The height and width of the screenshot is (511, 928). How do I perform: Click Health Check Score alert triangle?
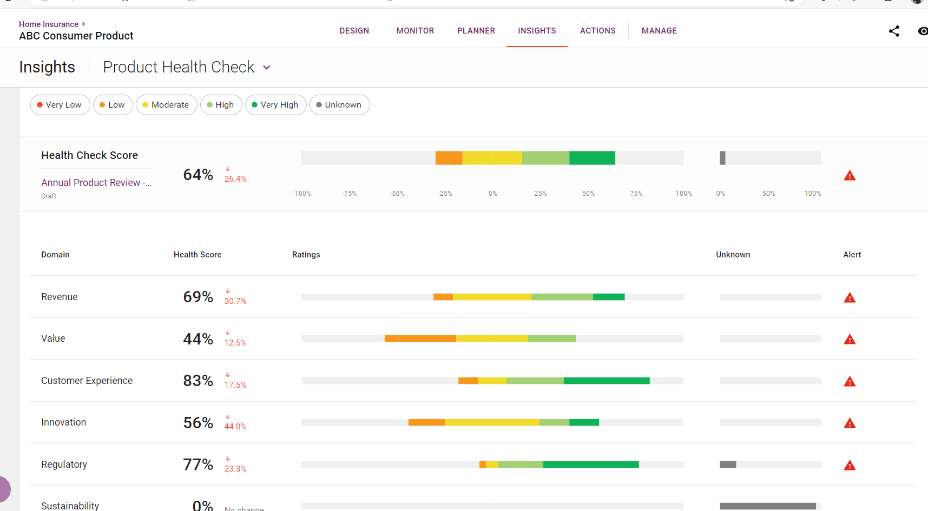(850, 176)
